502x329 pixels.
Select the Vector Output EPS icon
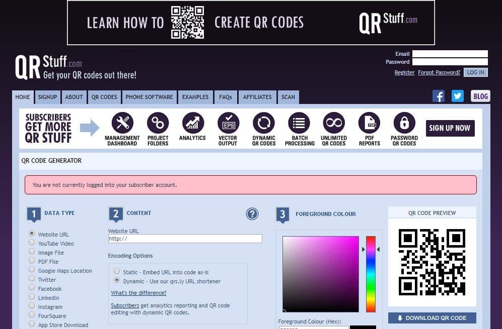pyautogui.click(x=228, y=123)
